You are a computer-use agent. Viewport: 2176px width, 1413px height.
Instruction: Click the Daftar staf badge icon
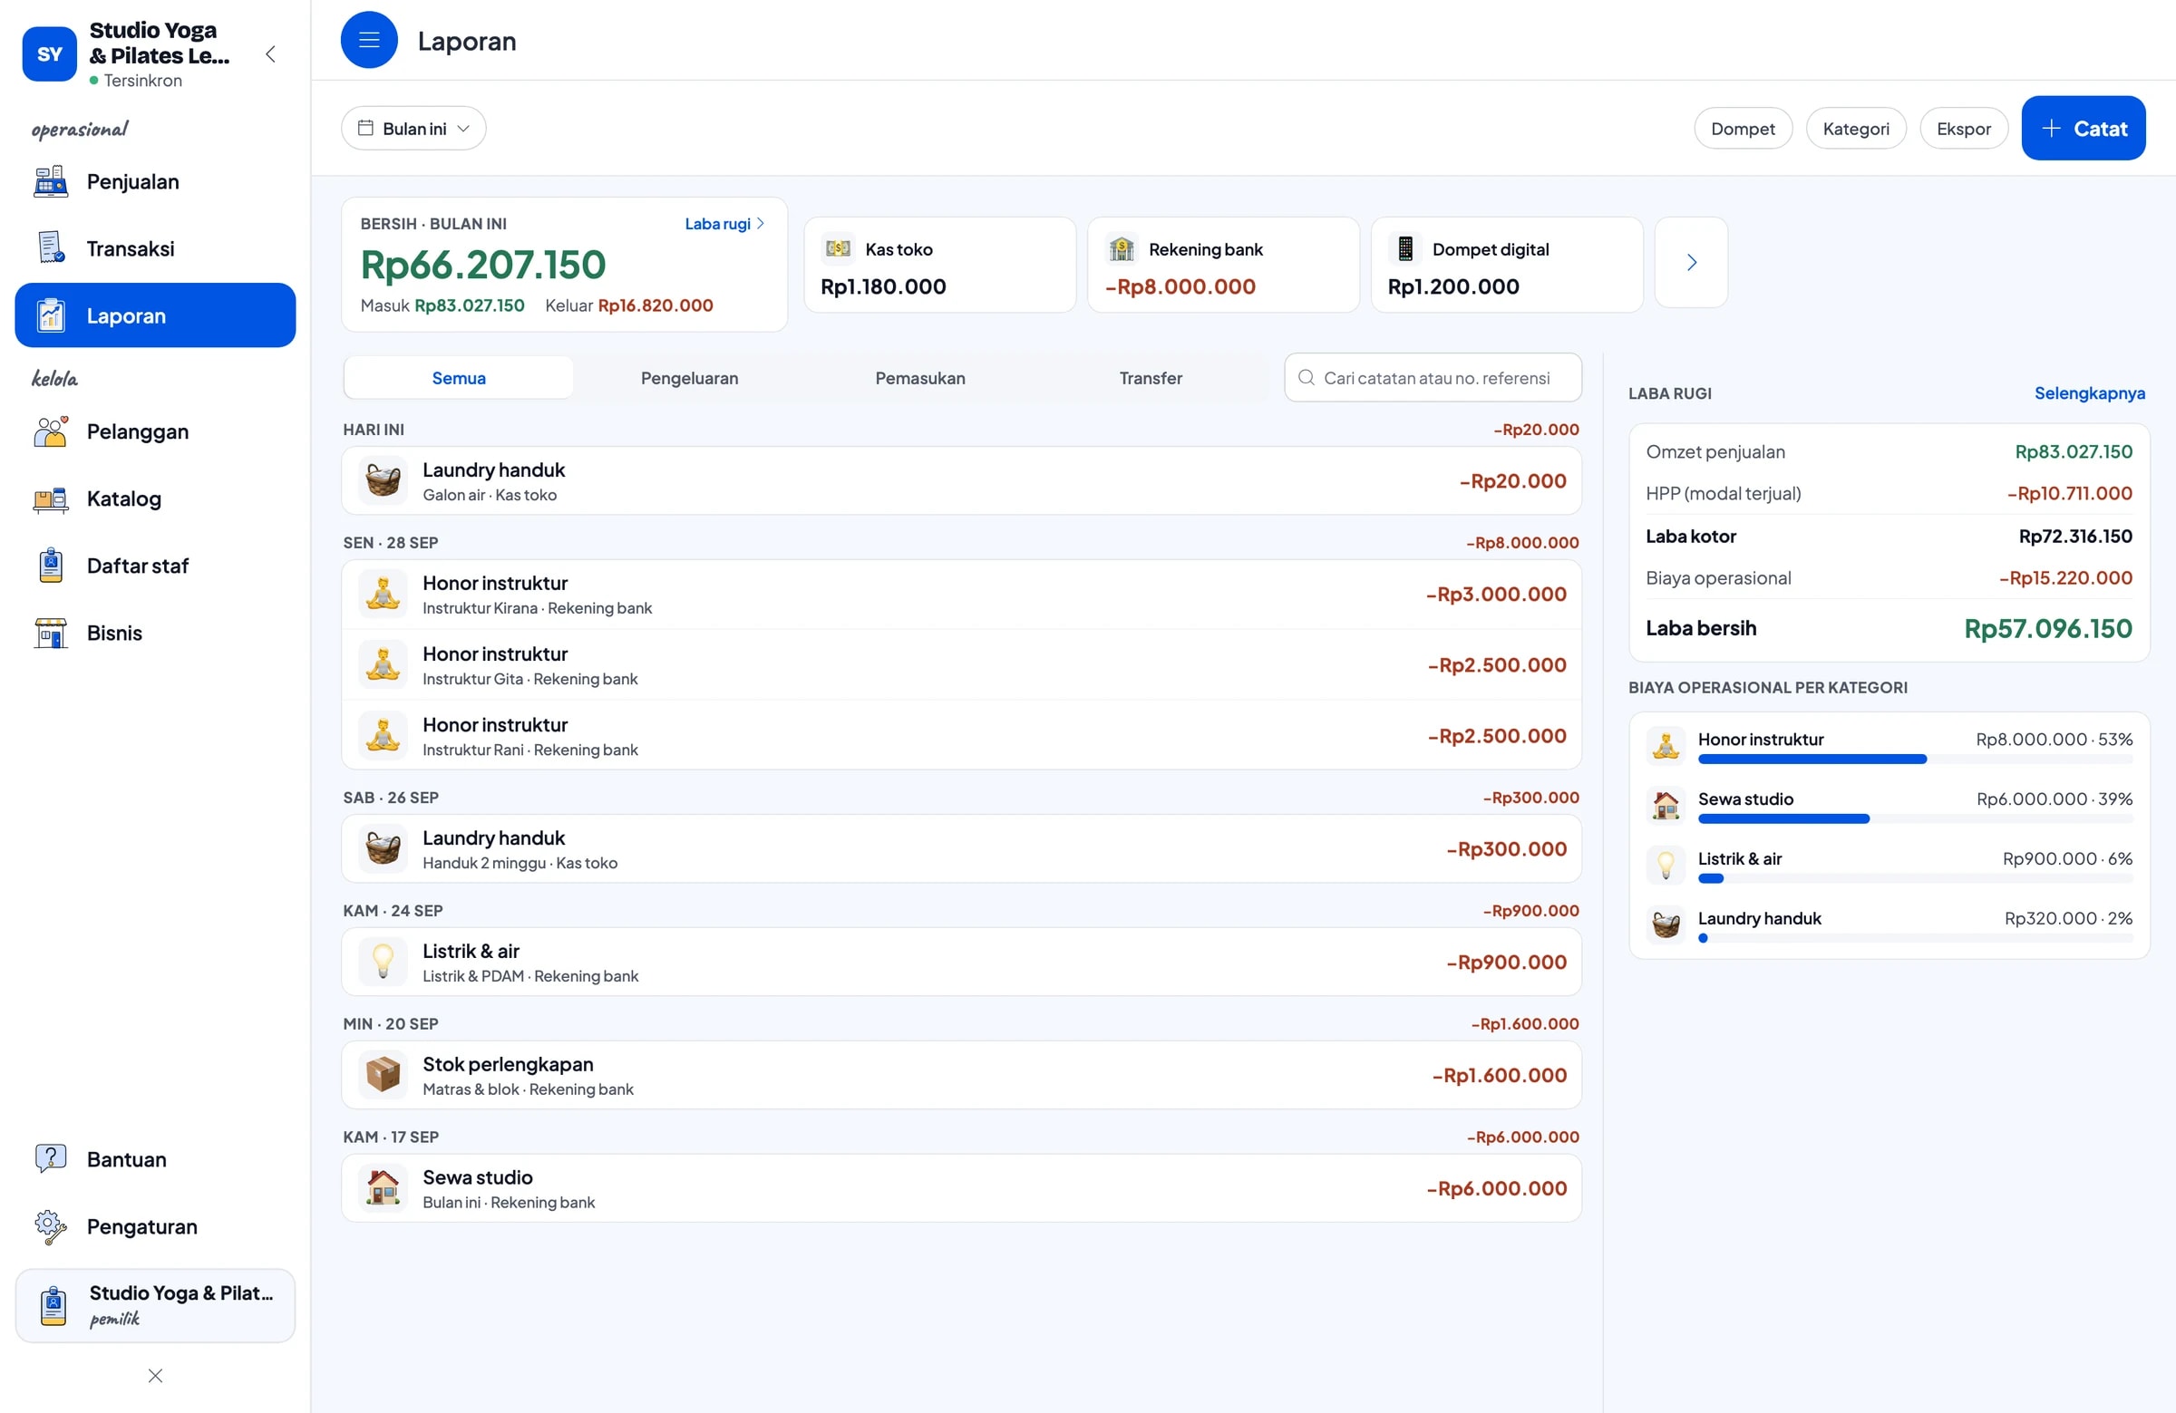[51, 566]
